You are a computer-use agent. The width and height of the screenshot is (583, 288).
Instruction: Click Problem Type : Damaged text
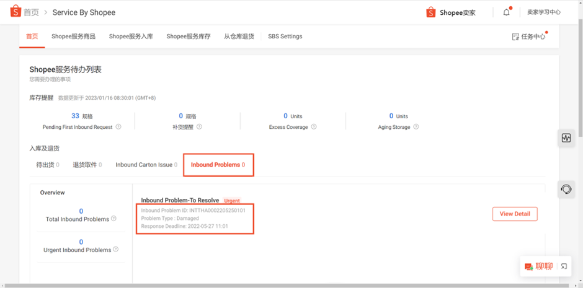point(170,218)
